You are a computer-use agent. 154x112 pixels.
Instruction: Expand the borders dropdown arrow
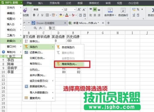[x=50, y=15]
